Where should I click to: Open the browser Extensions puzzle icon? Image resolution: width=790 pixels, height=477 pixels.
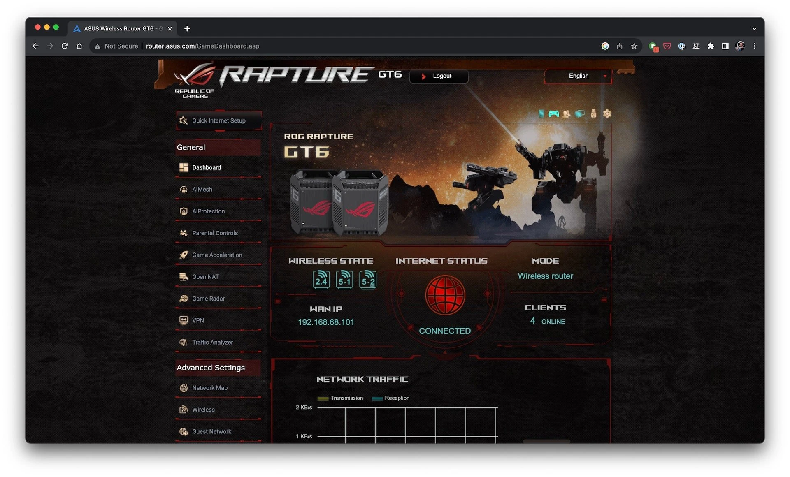pos(711,46)
